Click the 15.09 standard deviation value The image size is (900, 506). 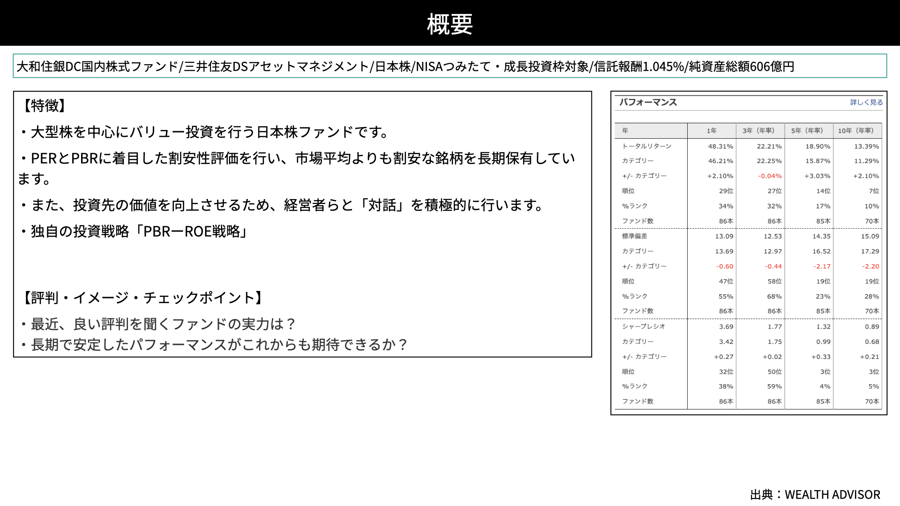click(870, 236)
